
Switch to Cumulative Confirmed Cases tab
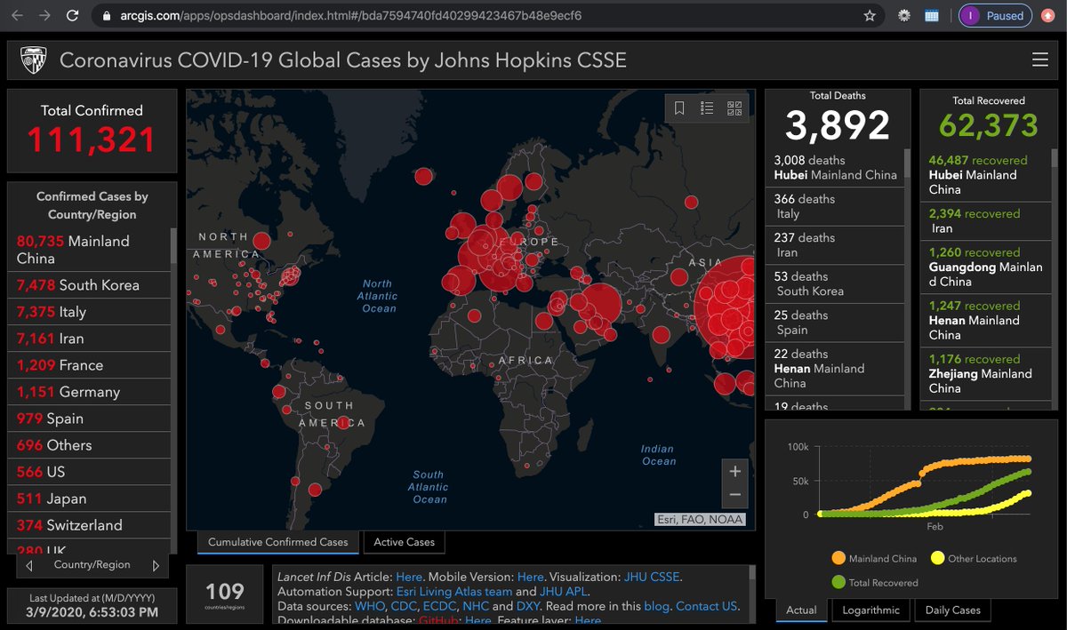[277, 542]
